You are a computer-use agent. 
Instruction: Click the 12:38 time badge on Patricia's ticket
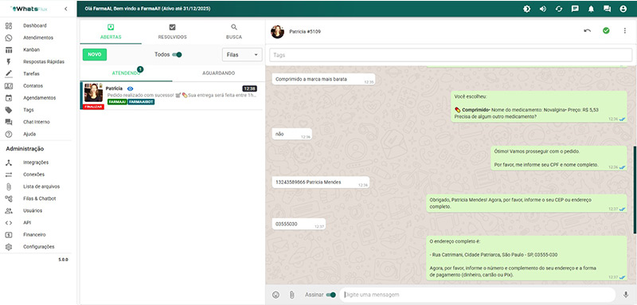click(249, 88)
